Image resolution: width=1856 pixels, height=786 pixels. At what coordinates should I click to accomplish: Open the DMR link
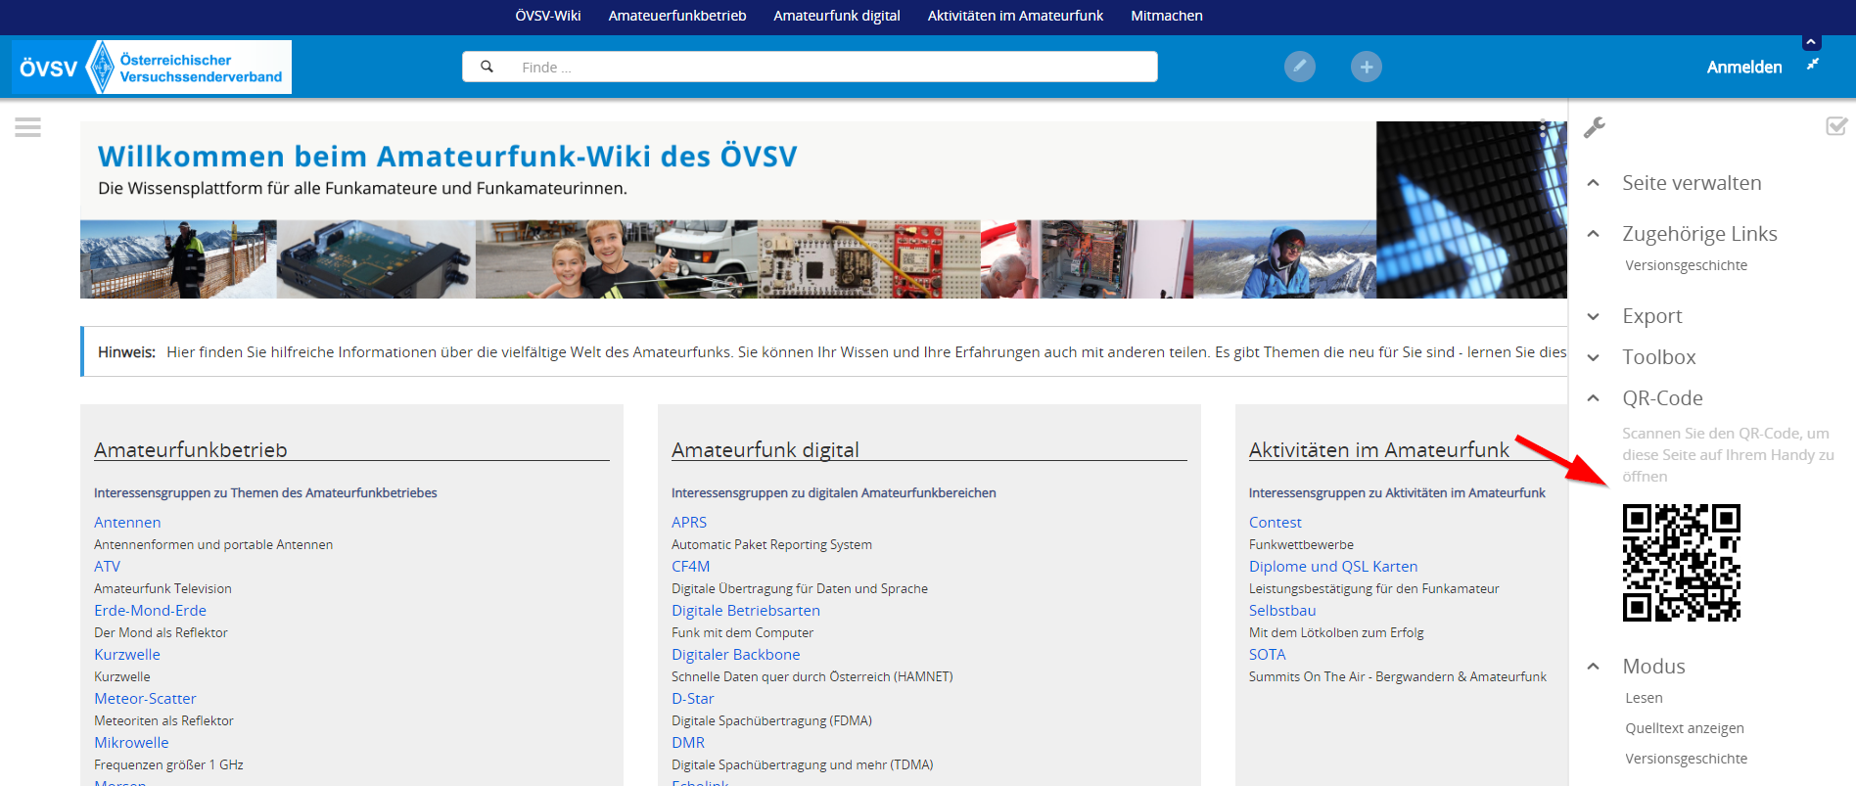(688, 743)
